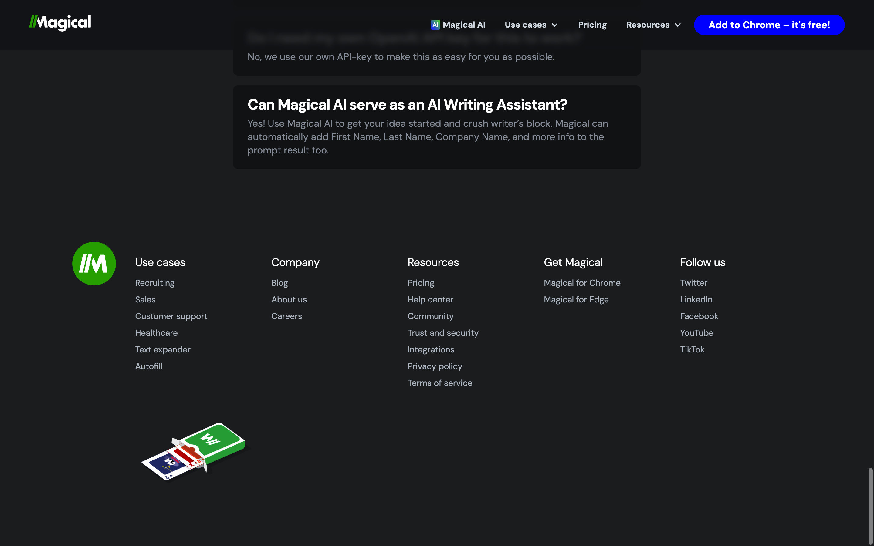Visit the Text expander link
The width and height of the screenshot is (874, 546).
[x=163, y=349]
